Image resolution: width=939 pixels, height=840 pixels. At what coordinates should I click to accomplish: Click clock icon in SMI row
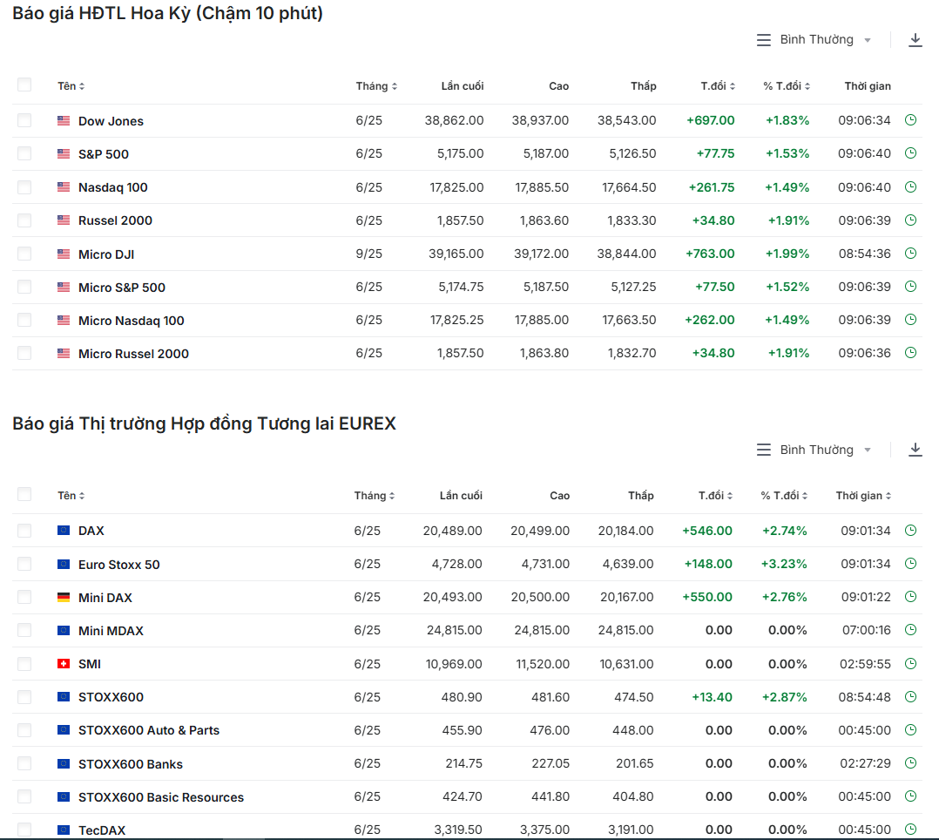coord(910,663)
